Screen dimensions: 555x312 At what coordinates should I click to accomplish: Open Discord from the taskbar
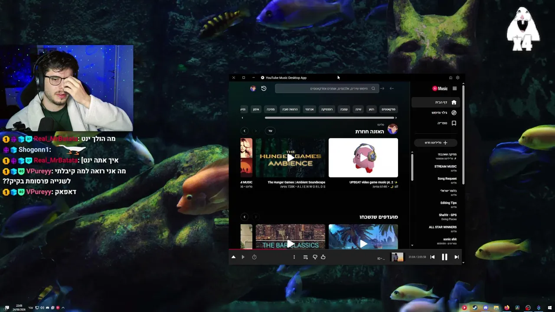485,308
